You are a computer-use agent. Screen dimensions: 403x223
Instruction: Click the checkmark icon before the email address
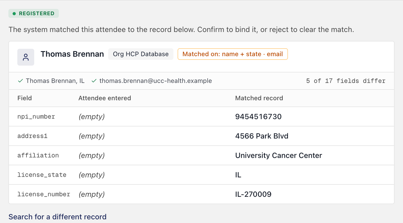click(94, 81)
